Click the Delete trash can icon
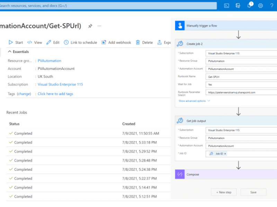277x207 pixels. (138, 42)
